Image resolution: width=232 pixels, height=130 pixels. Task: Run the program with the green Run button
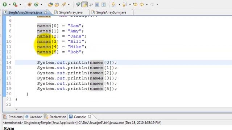pos(5,4)
